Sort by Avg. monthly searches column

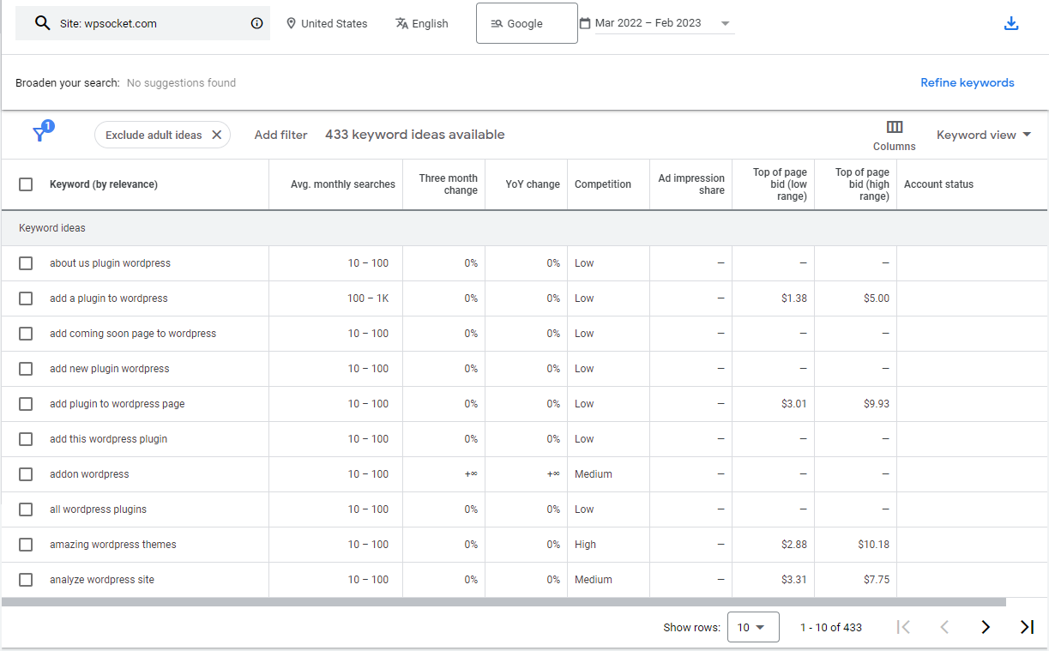tap(342, 184)
